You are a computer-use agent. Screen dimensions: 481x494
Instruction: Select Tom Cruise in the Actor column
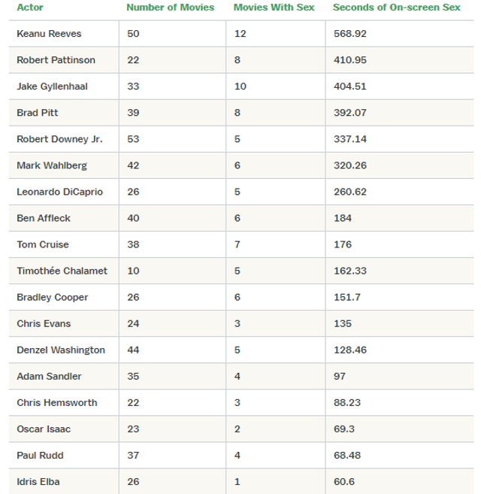[x=42, y=244]
